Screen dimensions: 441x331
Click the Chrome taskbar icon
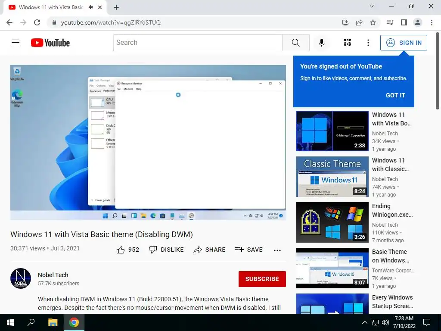tap(74, 322)
